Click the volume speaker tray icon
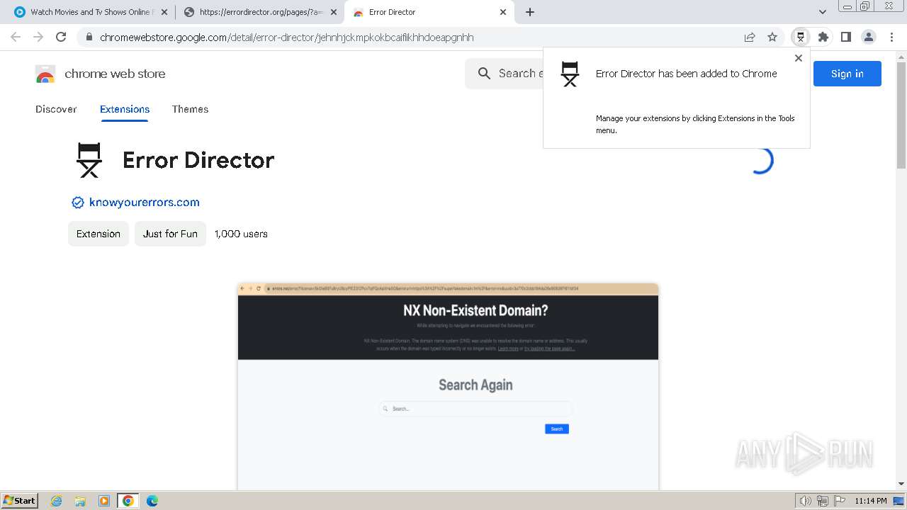 [806, 501]
